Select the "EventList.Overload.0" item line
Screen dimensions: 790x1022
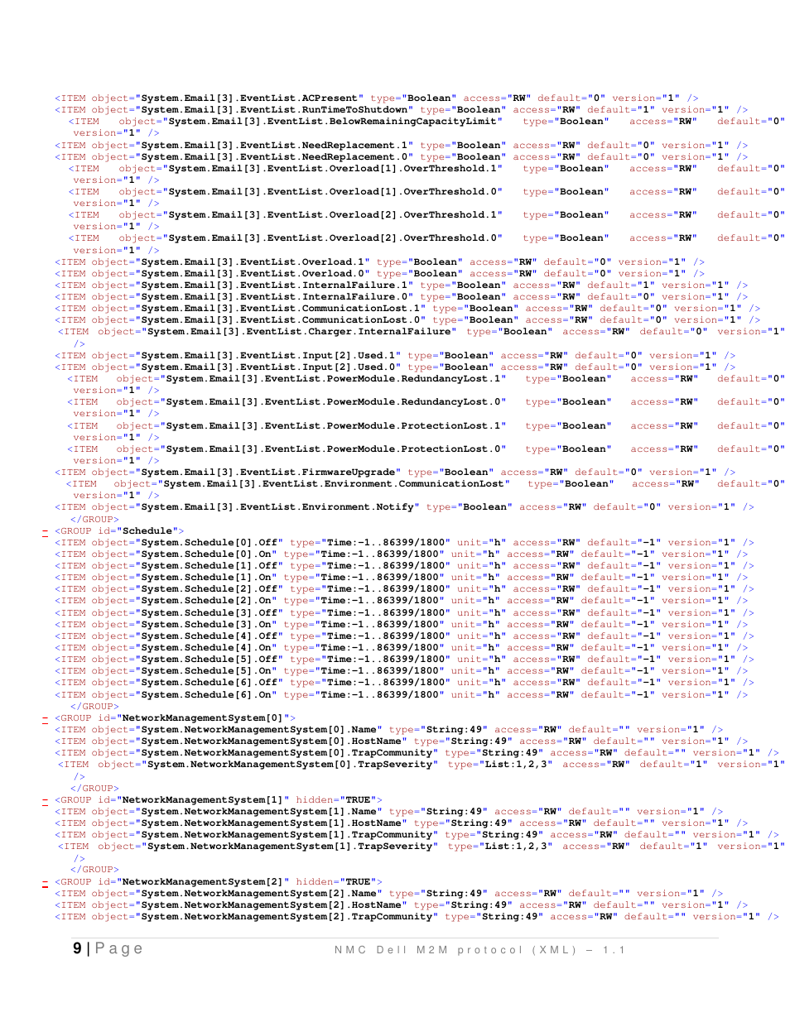pyautogui.click(x=379, y=273)
